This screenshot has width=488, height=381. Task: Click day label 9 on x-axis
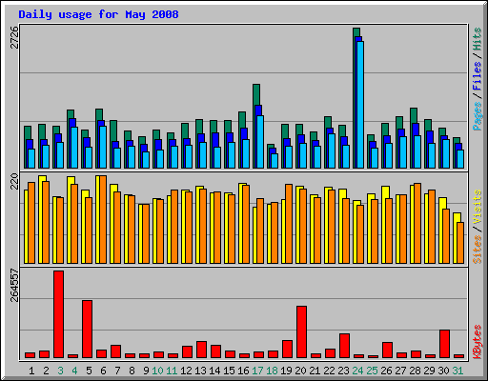[x=146, y=371]
